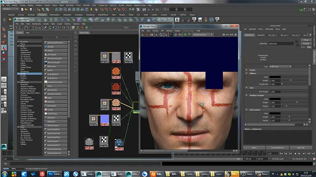
Task: Click the Mid Scatter Color swatch
Action: coord(275,114)
